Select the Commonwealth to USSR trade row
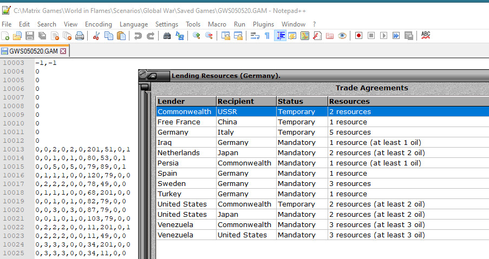 [323, 111]
